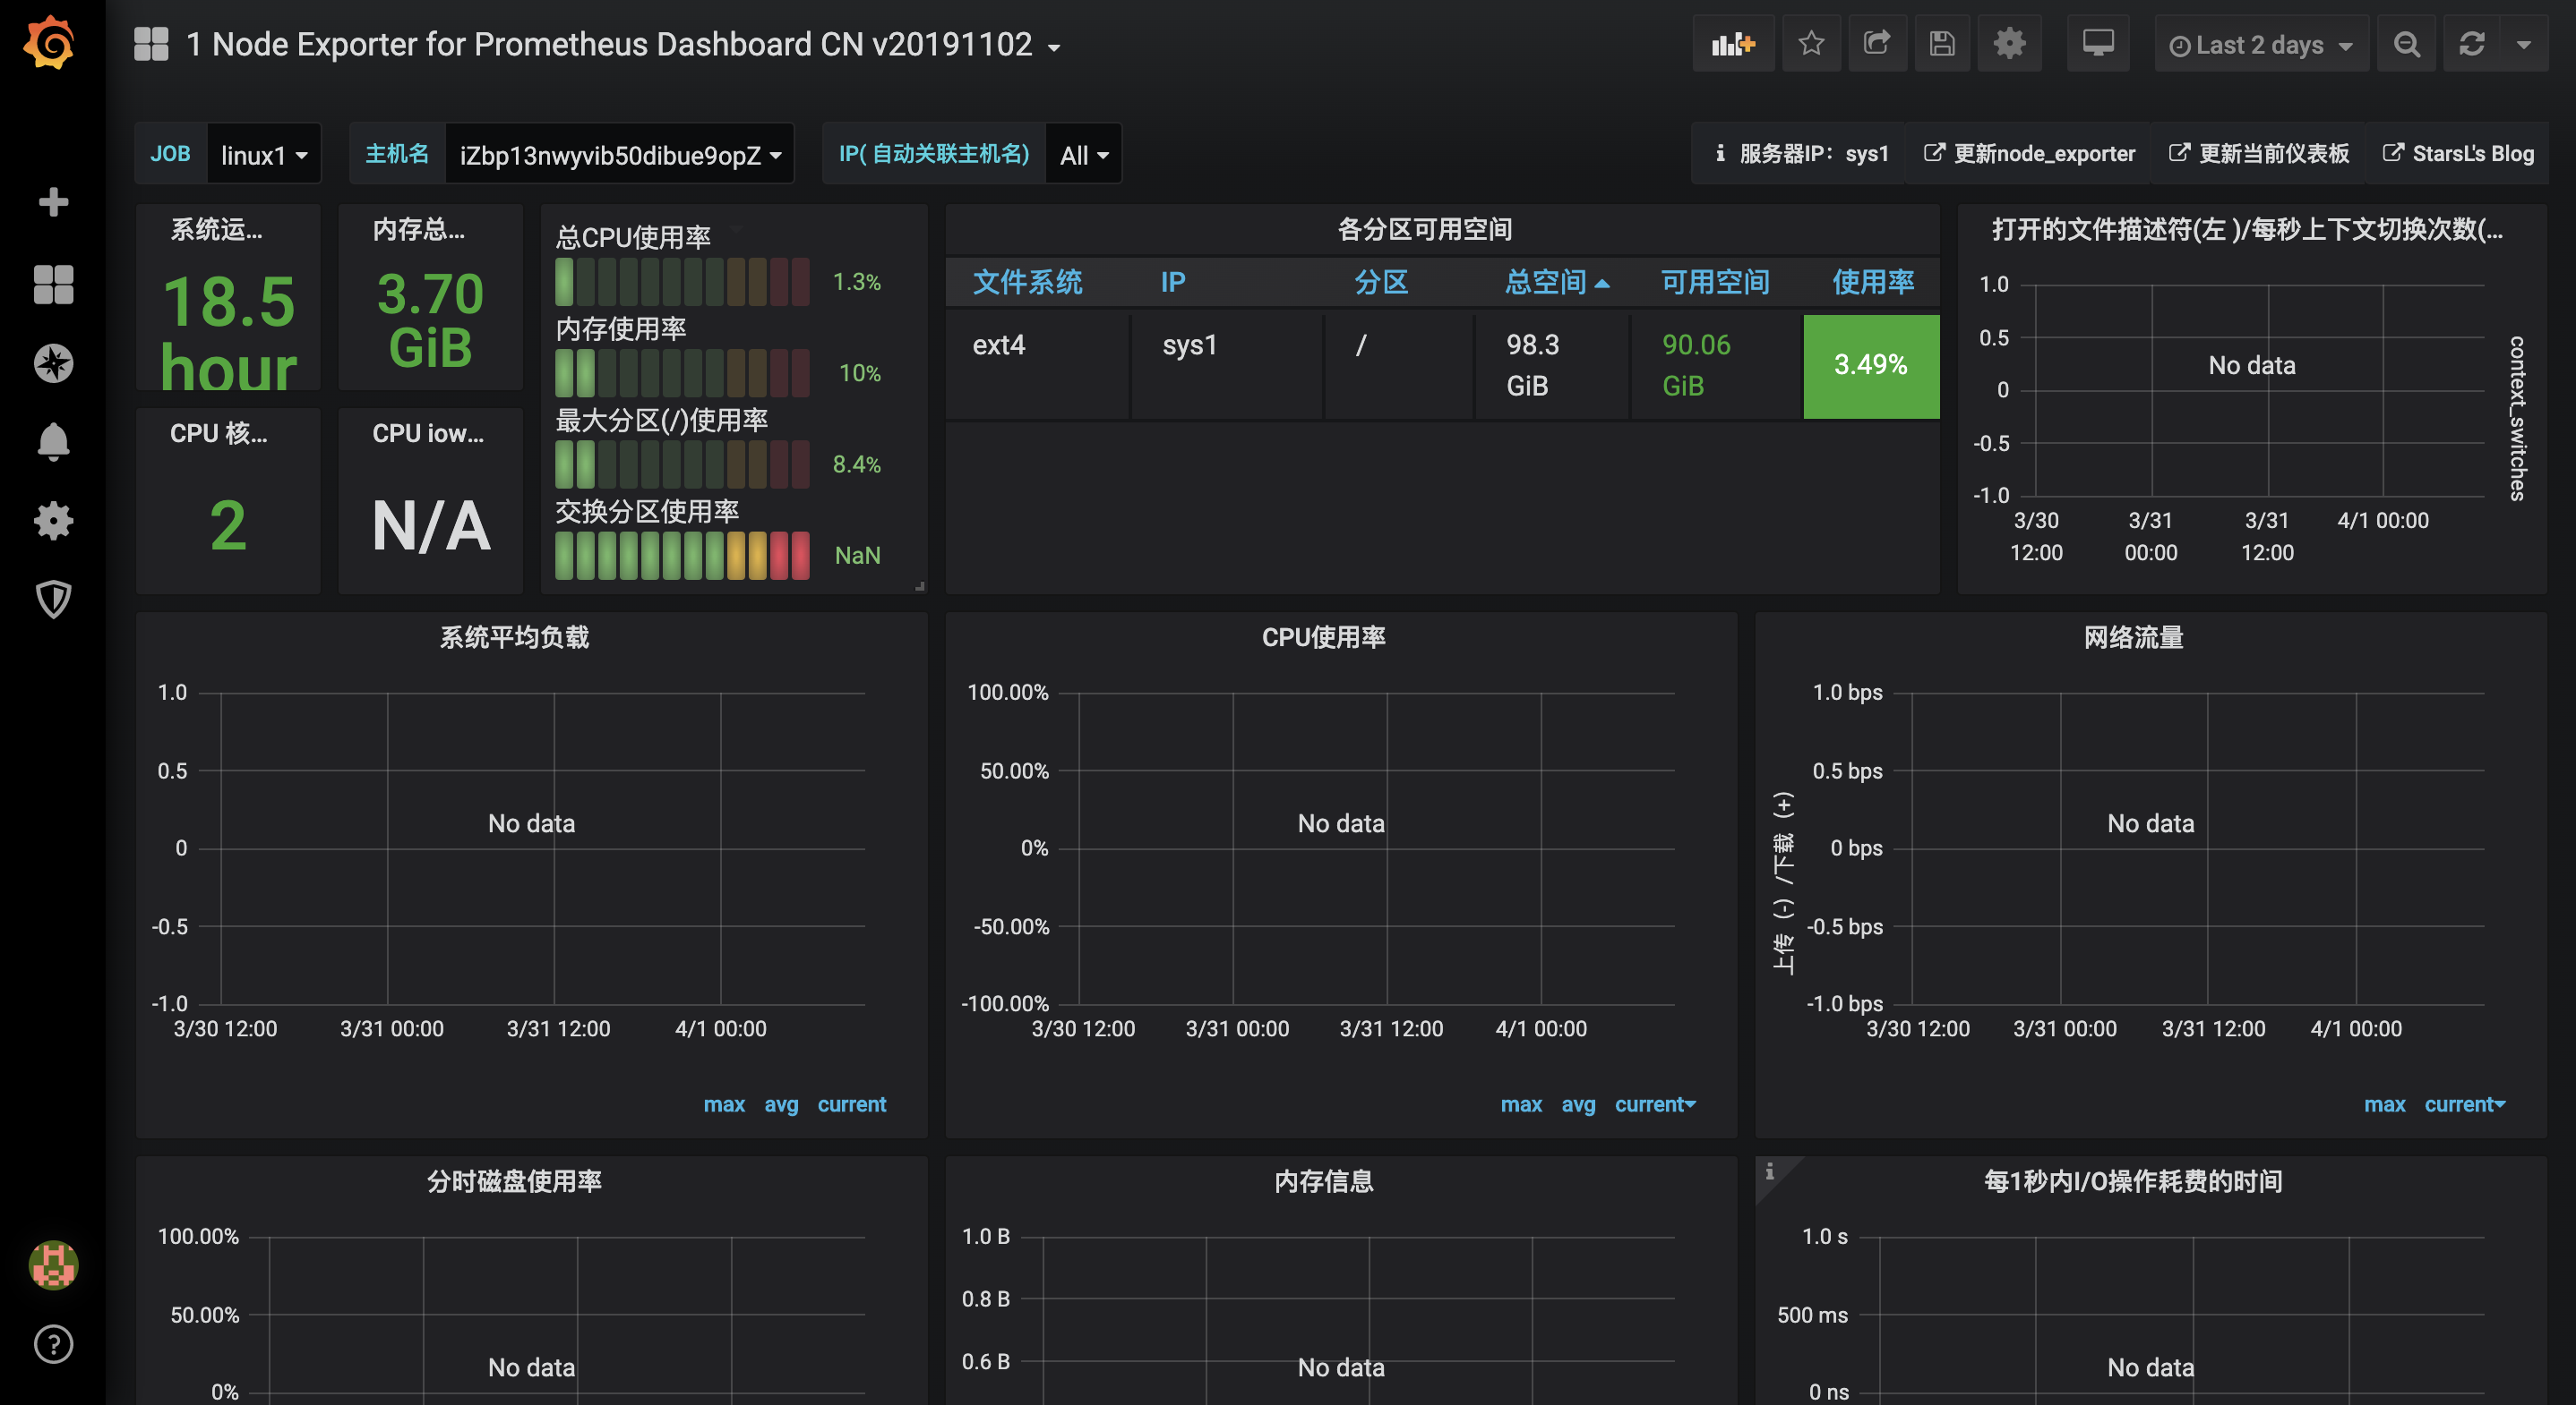The height and width of the screenshot is (1405, 2576).
Task: Open the 内存信息 panel title menu
Action: tap(1324, 1181)
